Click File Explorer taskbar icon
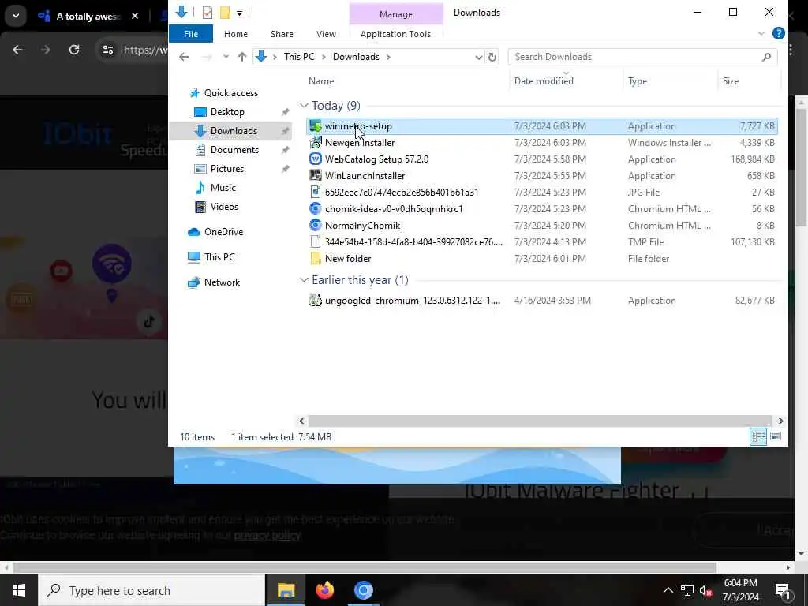The image size is (808, 606). pyautogui.click(x=286, y=590)
